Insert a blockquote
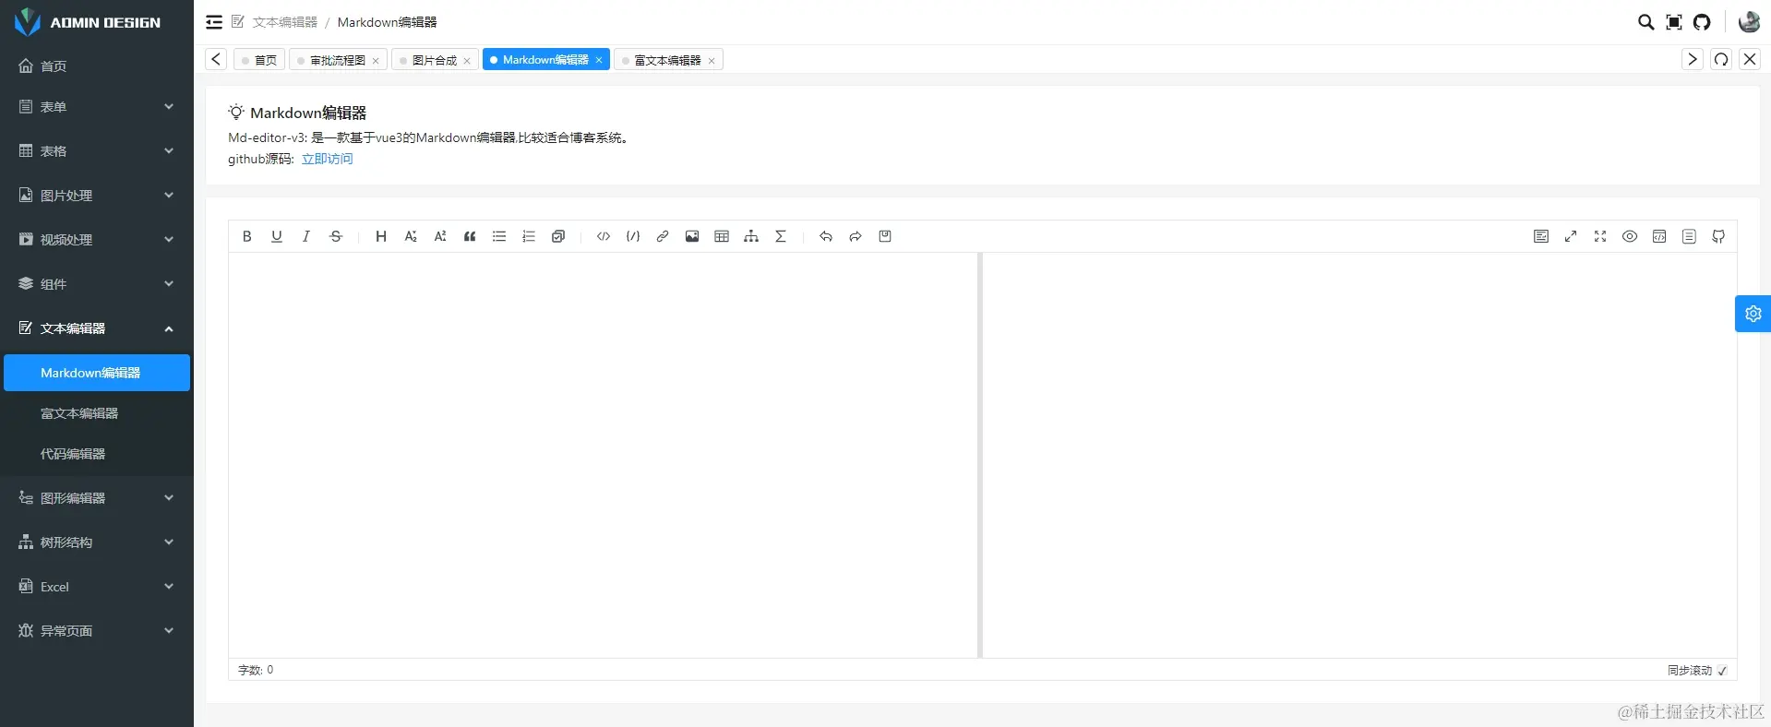 coord(470,236)
